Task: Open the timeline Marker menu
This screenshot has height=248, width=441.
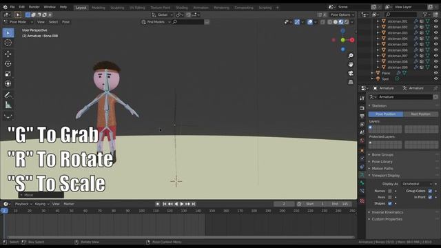Action: click(x=69, y=204)
